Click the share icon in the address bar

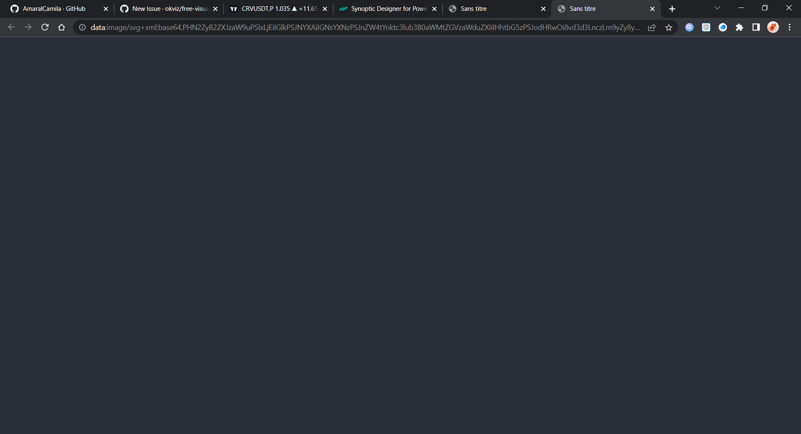point(652,27)
